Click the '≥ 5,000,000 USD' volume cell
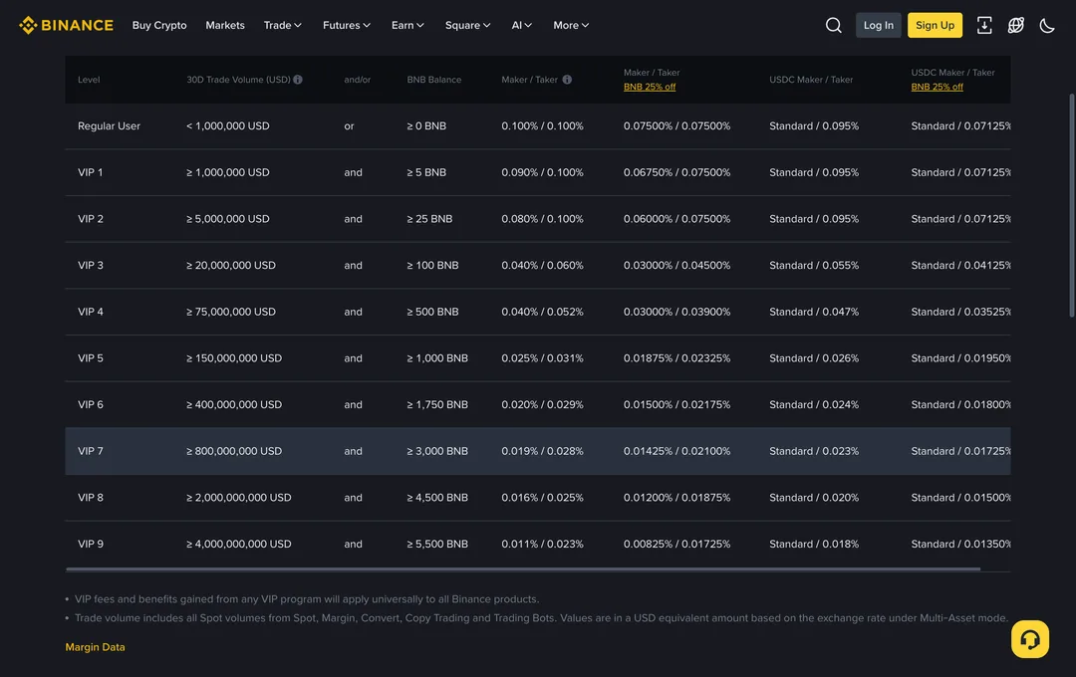This screenshot has width=1076, height=677. click(228, 219)
